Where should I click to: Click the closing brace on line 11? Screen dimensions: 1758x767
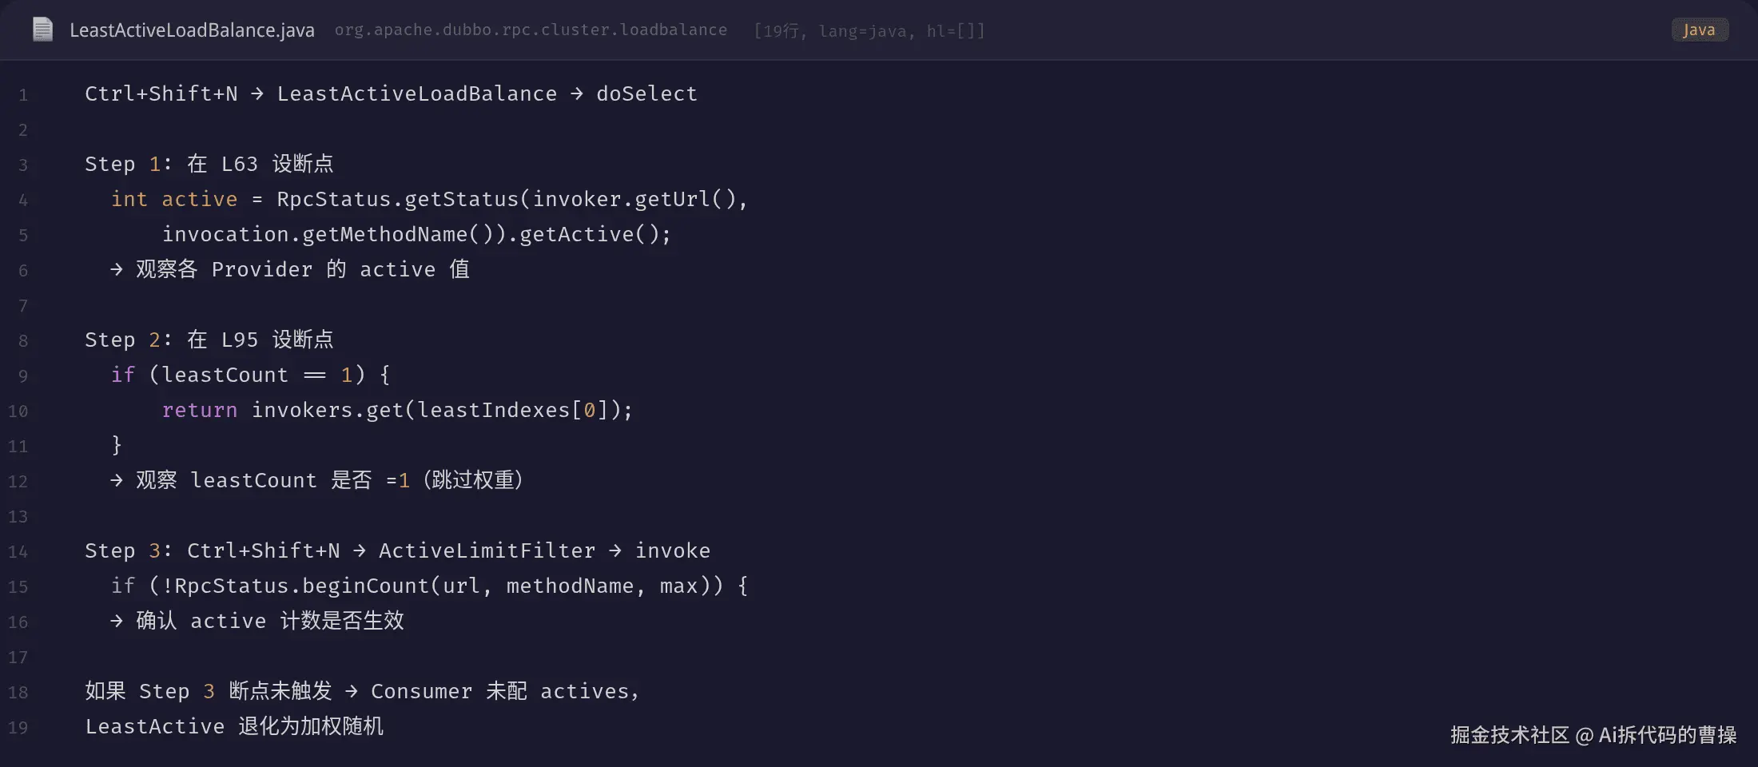(x=117, y=445)
